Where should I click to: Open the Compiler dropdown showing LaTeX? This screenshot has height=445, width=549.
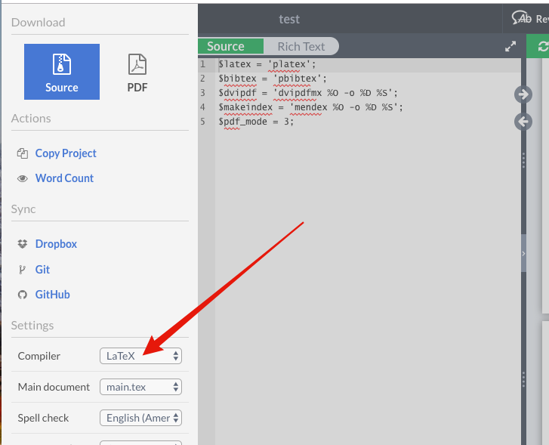[140, 356]
